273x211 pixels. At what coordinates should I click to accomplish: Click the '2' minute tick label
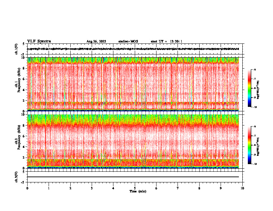click(x=70, y=188)
